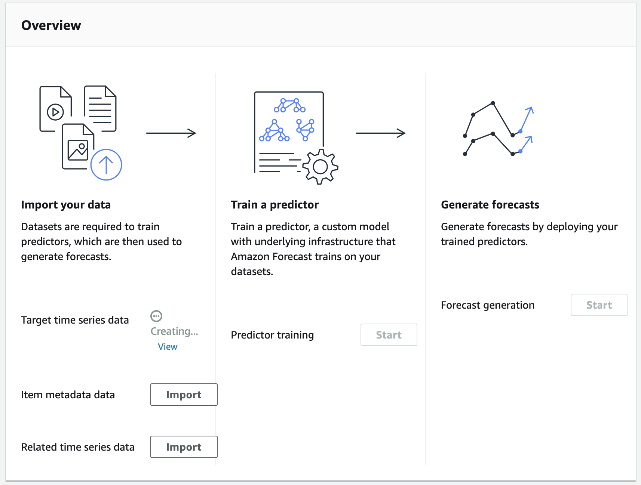Click the gear icon on predictor illustration

[x=320, y=167]
